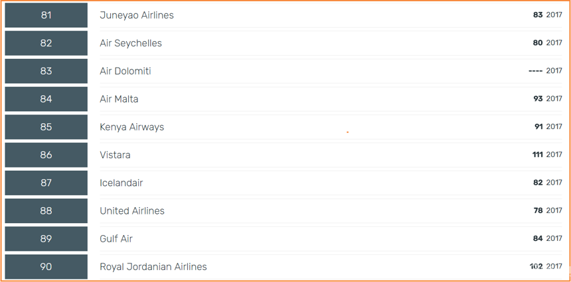
Task: Click the rank 87 box
Action: [46, 183]
